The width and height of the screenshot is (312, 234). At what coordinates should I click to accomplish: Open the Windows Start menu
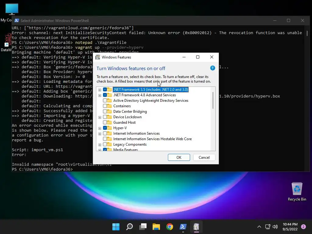pyautogui.click(x=116, y=227)
